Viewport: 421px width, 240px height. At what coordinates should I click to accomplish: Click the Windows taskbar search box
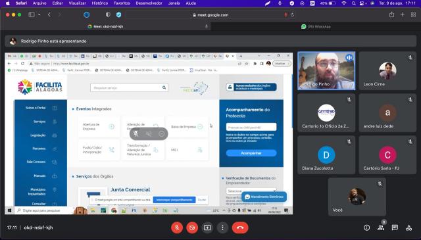[43, 210]
